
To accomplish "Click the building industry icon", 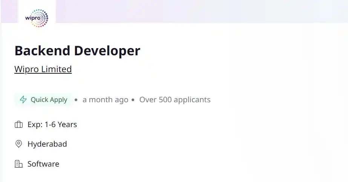I will pos(18,164).
